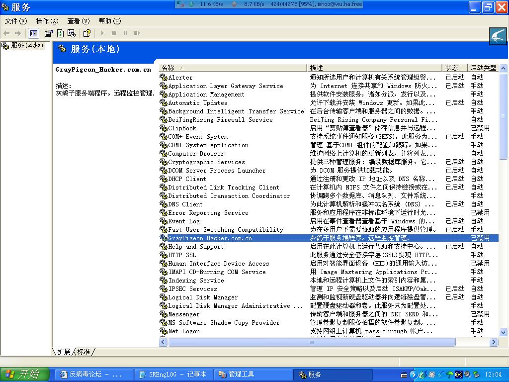Click the vertical scrollbar up arrow
509x382 pixels.
click(503, 68)
